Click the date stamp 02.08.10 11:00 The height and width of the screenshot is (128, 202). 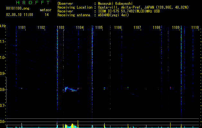pyautogui.click(x=20, y=15)
